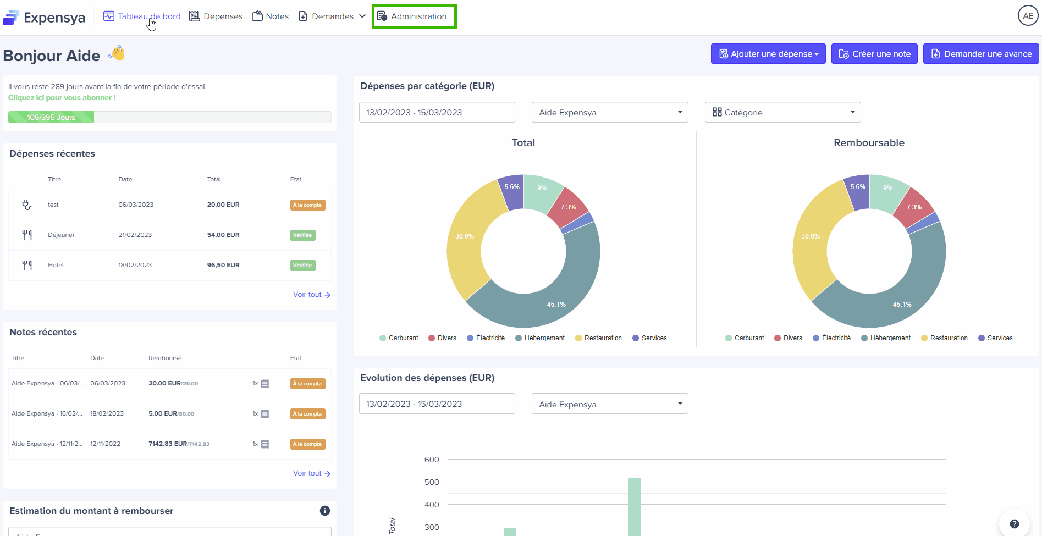This screenshot has width=1042, height=536.
Task: Toggle Hébergement legend in Total chart
Action: (540, 338)
